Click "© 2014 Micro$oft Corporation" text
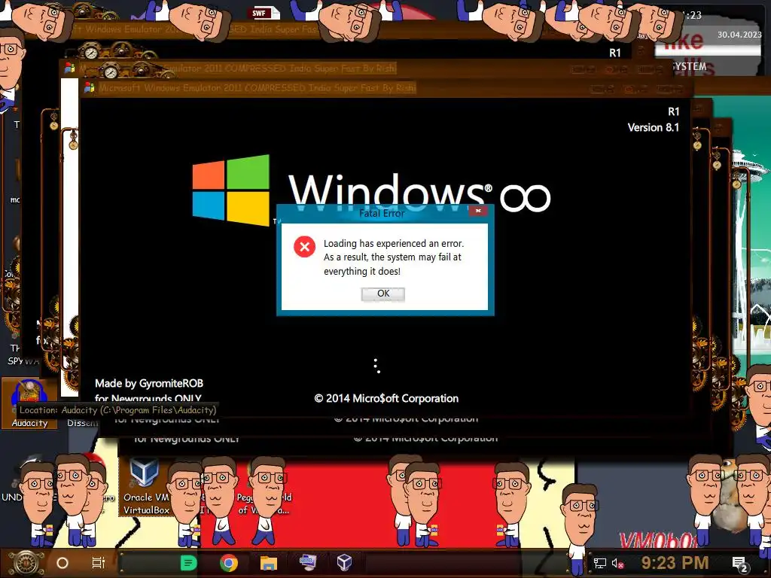 pyautogui.click(x=386, y=398)
